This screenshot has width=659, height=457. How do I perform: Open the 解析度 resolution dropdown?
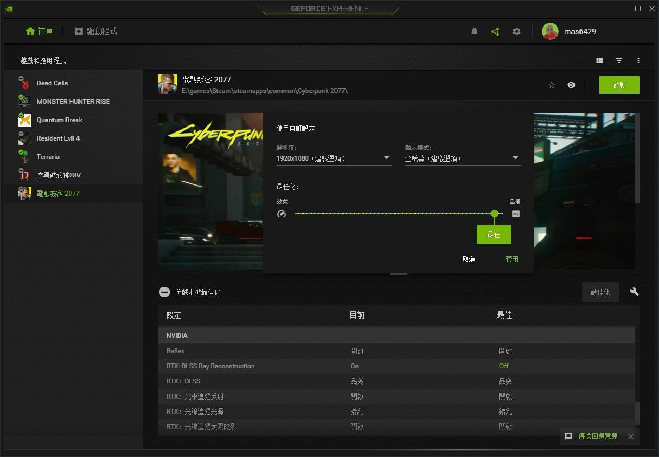(386, 158)
